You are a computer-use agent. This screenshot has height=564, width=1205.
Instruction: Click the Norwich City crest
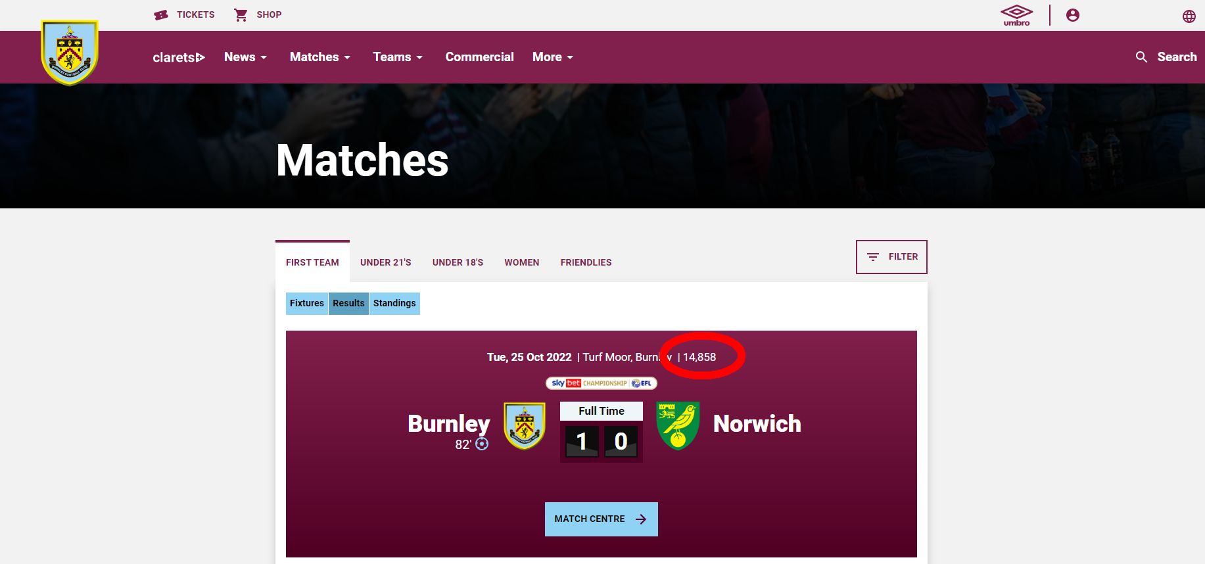pos(678,426)
